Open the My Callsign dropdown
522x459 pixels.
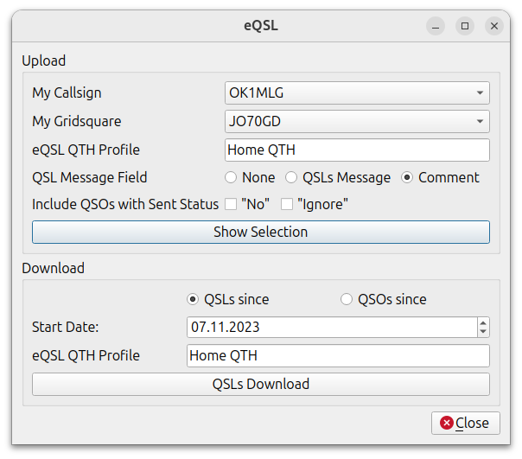356,92
